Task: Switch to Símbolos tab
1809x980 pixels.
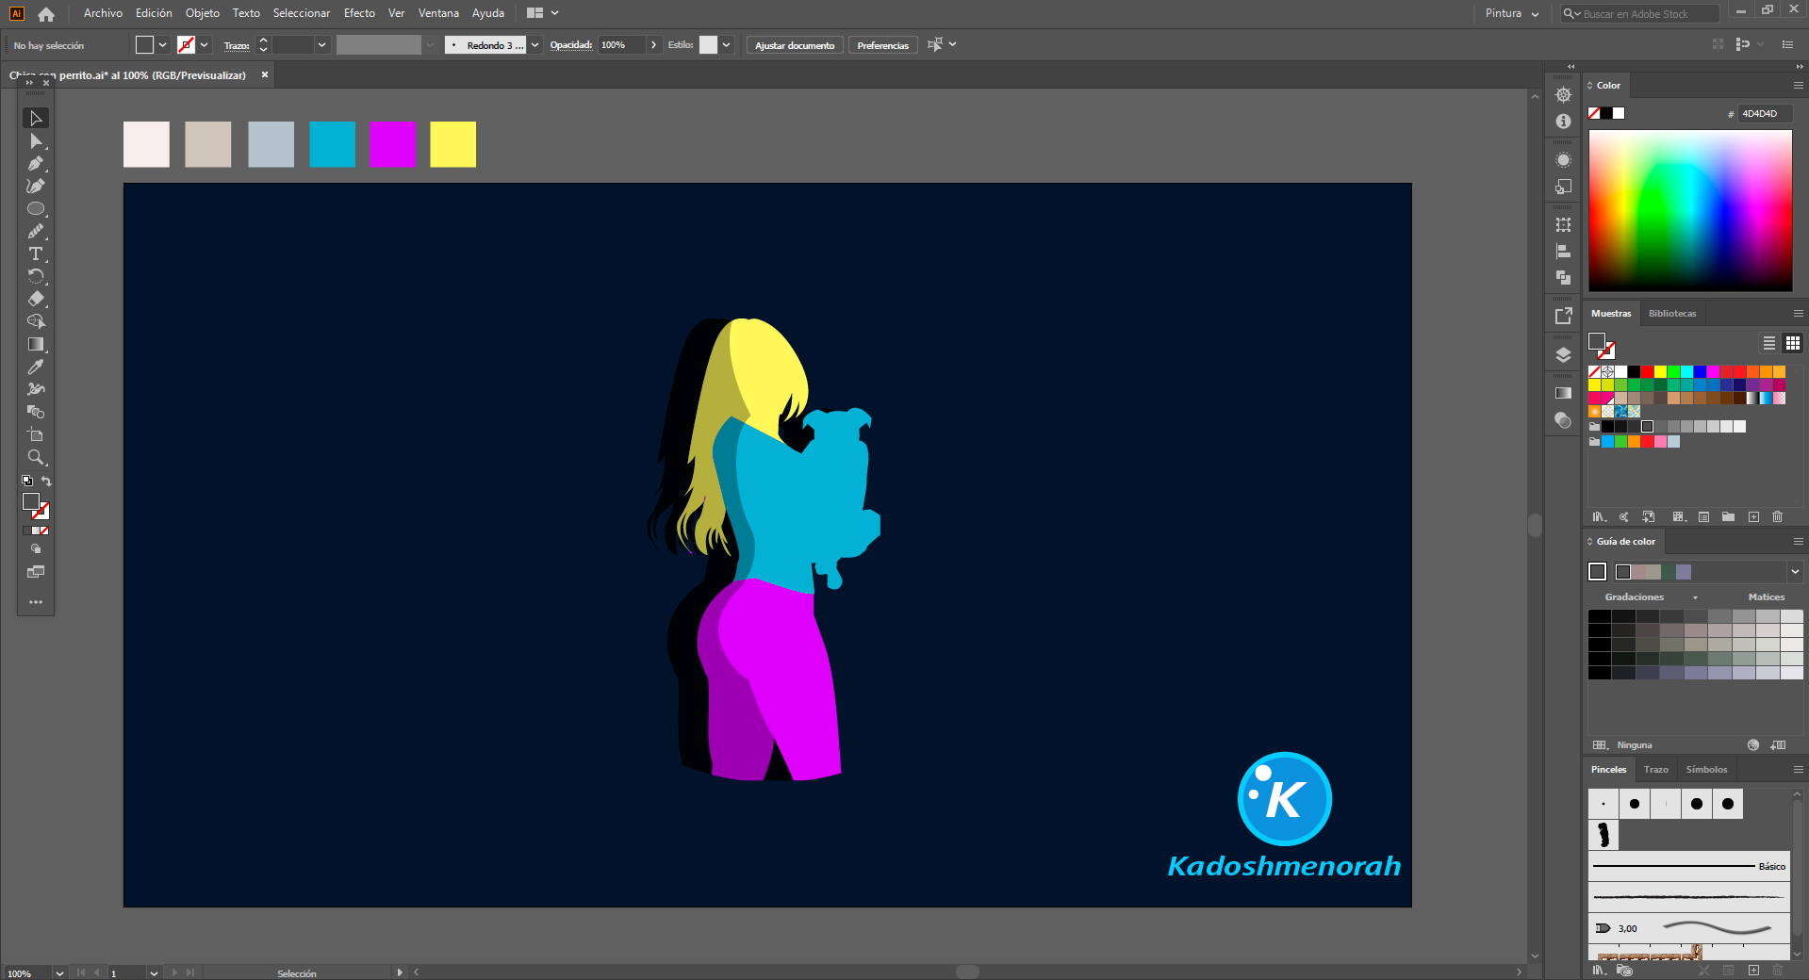Action: point(1706,770)
